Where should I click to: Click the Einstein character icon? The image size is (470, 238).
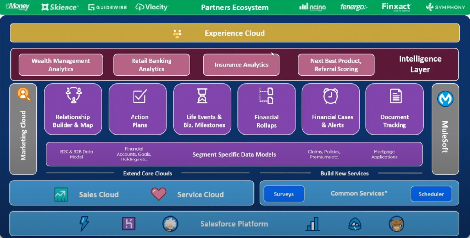click(170, 224)
